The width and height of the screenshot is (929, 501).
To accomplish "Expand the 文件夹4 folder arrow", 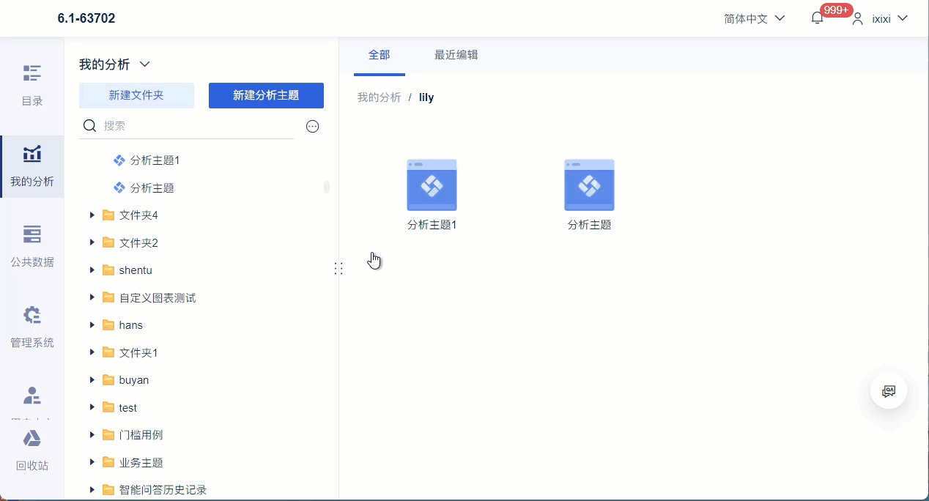I will (92, 215).
